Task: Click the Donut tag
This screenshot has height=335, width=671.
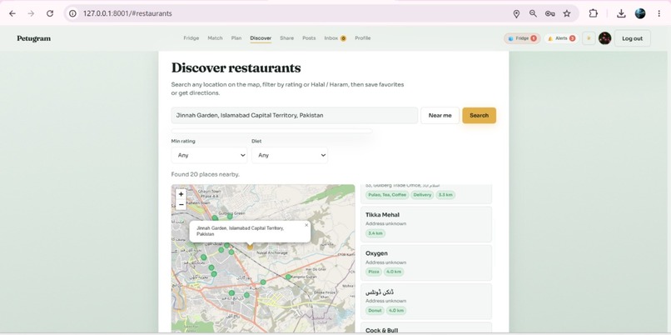Action: [x=375, y=311]
